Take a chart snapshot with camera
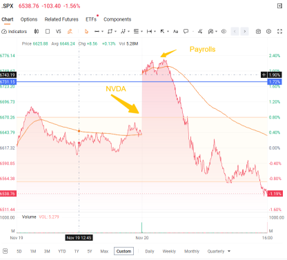This screenshot has width=287, height=260. 258,32
